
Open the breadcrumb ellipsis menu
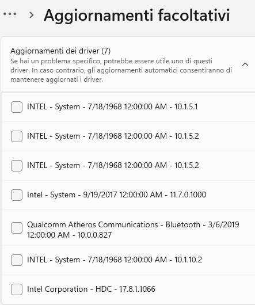pyautogui.click(x=10, y=14)
